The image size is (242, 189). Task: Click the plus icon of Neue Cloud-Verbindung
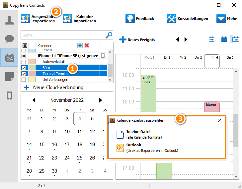pos(27,88)
